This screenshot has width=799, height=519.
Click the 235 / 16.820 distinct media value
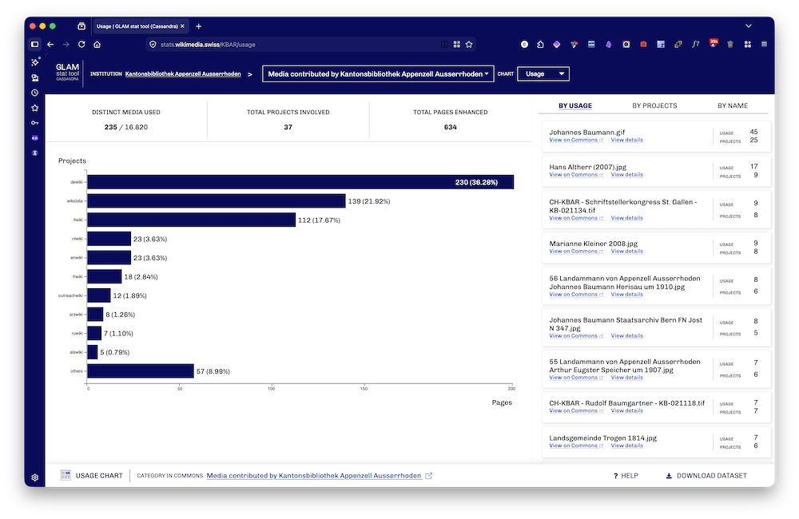point(126,127)
